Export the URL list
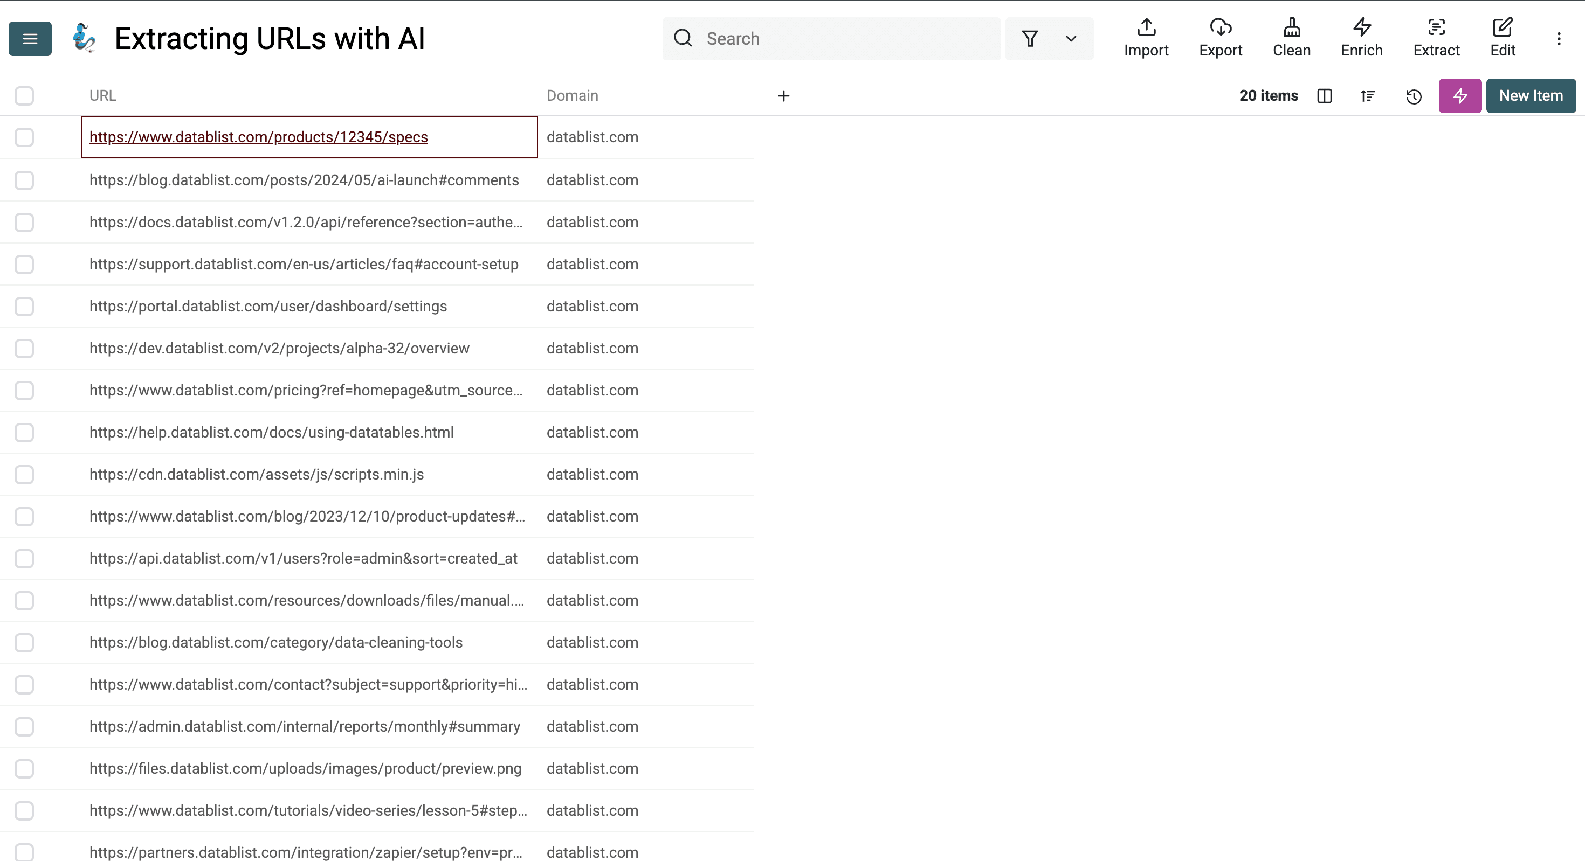Image resolution: width=1585 pixels, height=861 pixels. (1220, 38)
